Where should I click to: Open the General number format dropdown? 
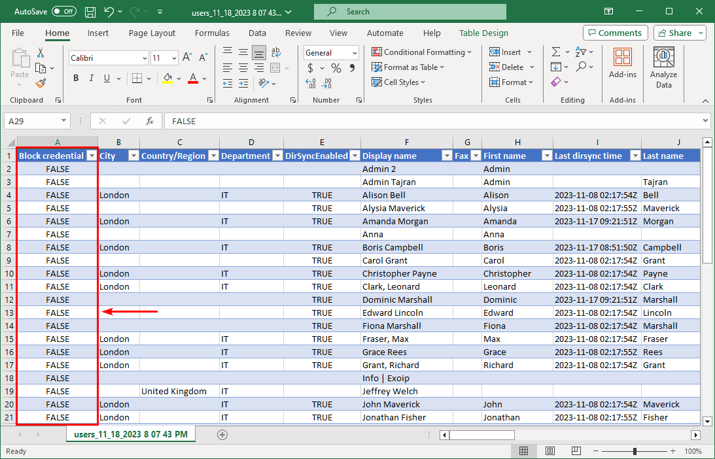[x=355, y=53]
